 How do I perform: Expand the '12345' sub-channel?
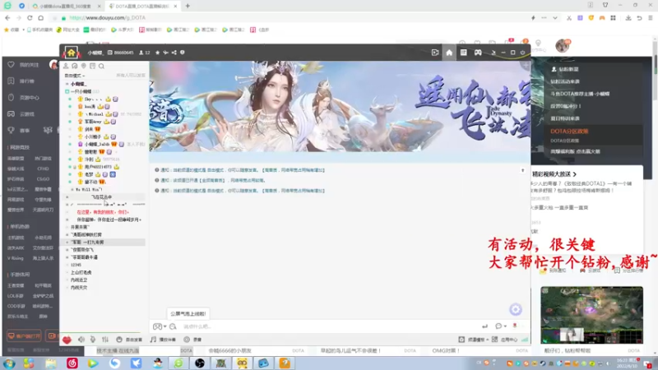pyautogui.click(x=67, y=265)
